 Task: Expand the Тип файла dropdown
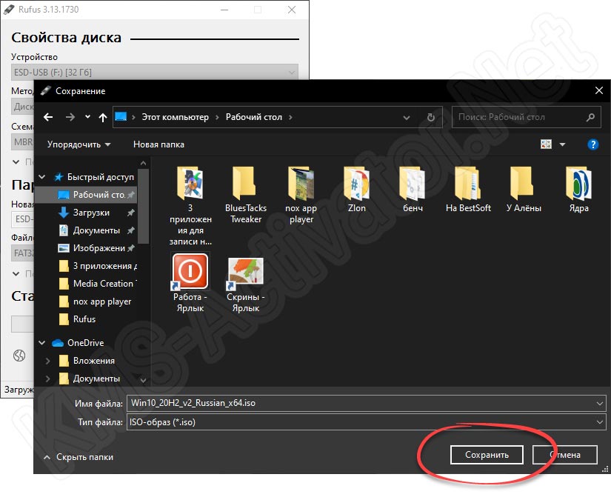pos(599,421)
